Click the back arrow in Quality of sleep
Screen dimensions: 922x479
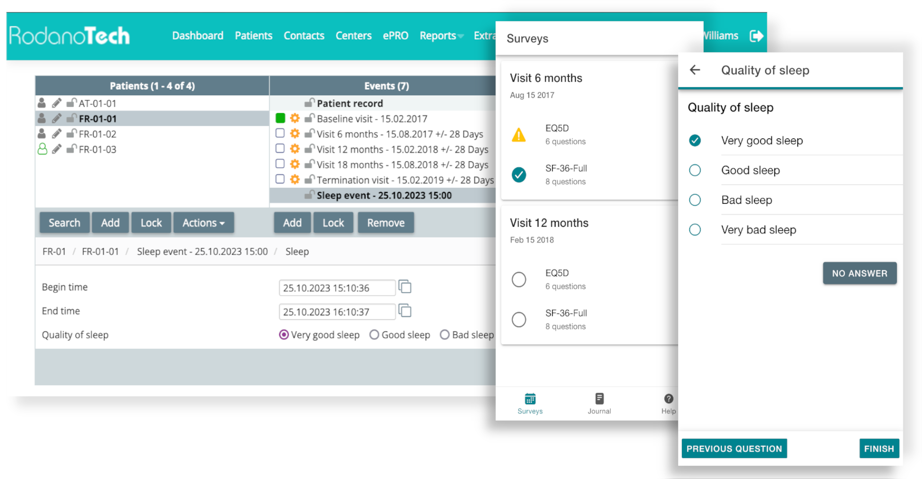[695, 70]
